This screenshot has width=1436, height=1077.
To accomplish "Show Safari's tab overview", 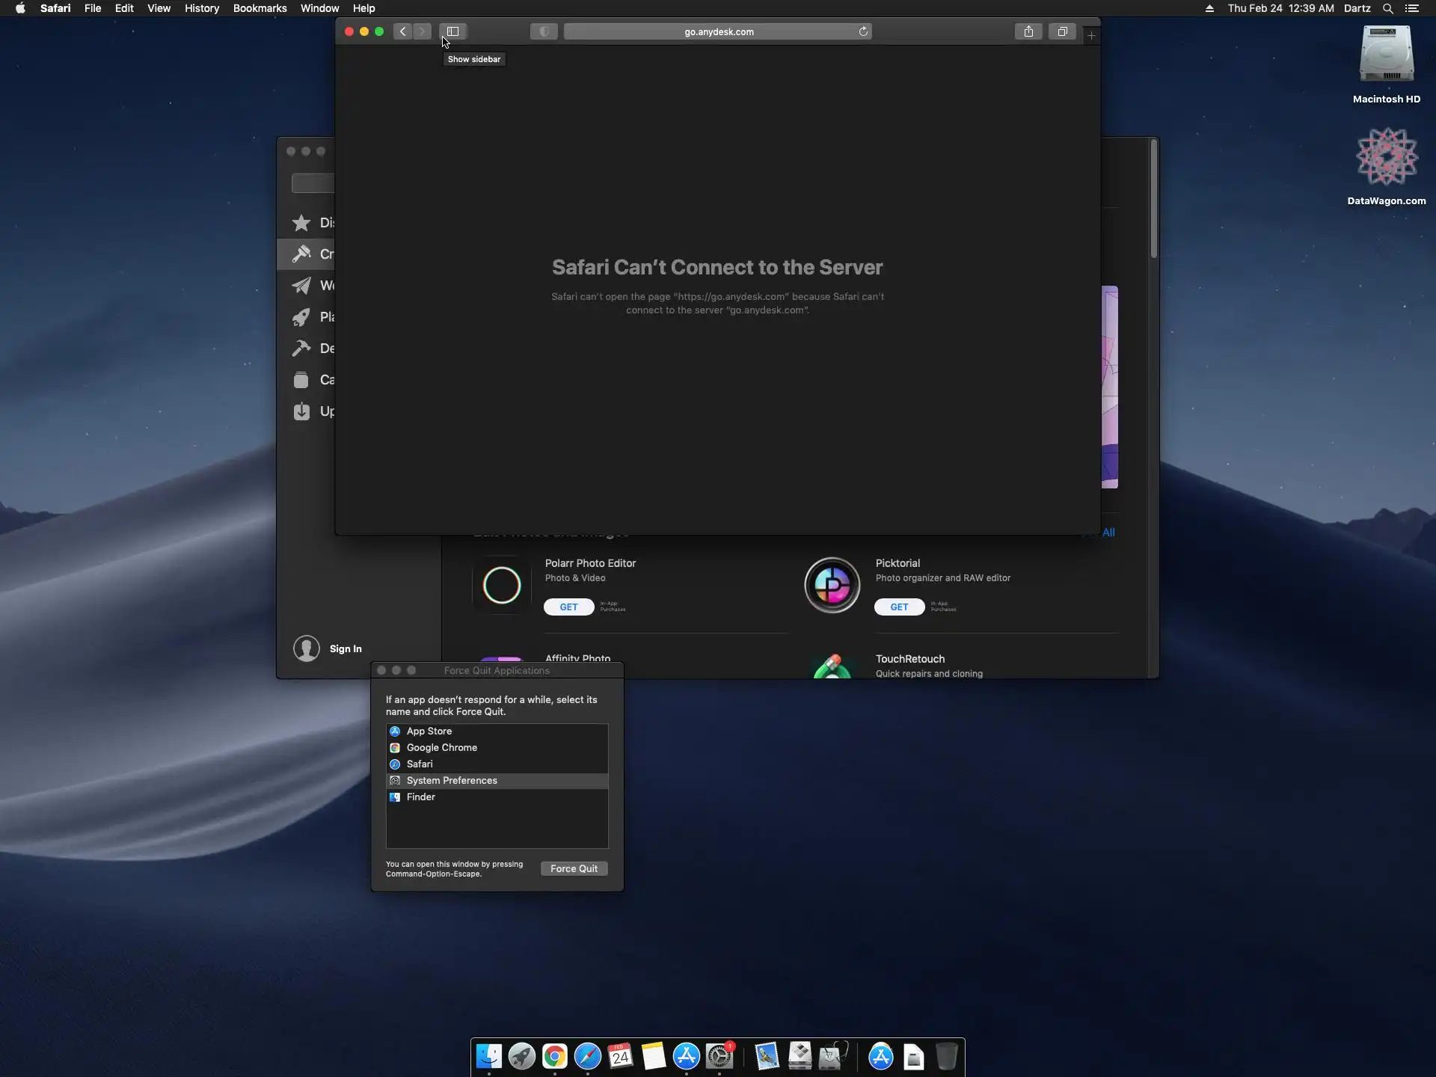I will point(1062,31).
